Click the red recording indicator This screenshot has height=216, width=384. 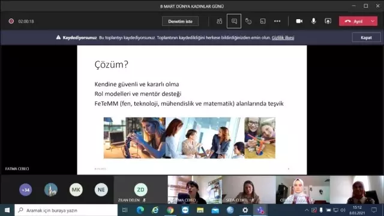click(11, 22)
